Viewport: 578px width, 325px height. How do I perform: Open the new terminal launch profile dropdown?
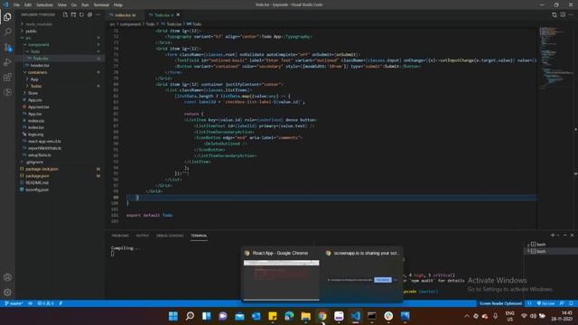coord(558,235)
